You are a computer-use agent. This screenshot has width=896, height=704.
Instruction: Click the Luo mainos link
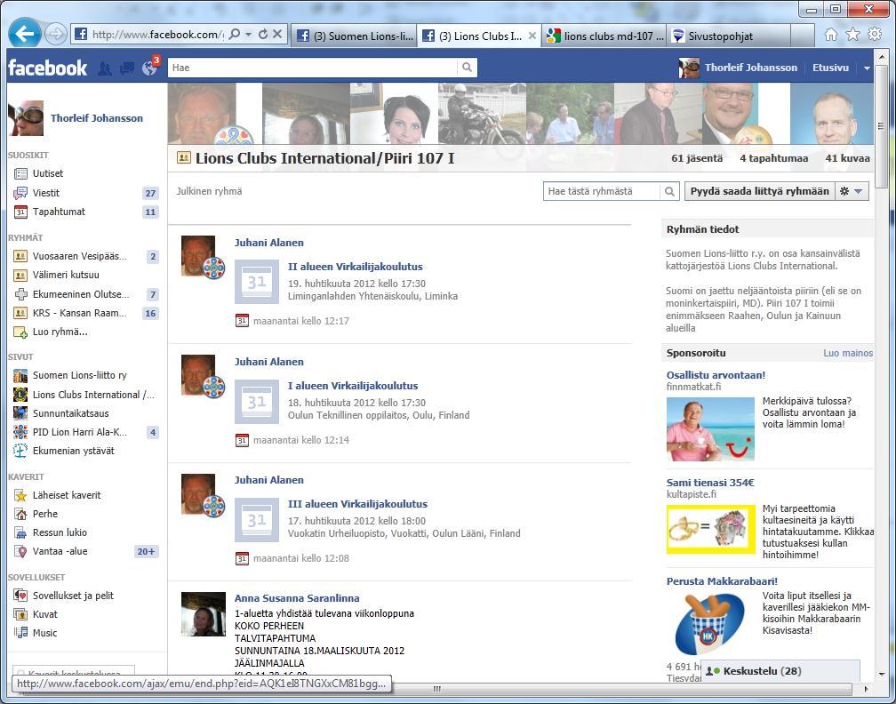click(848, 353)
